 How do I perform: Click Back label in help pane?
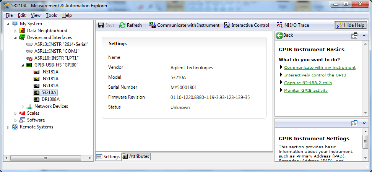tap(288, 35)
